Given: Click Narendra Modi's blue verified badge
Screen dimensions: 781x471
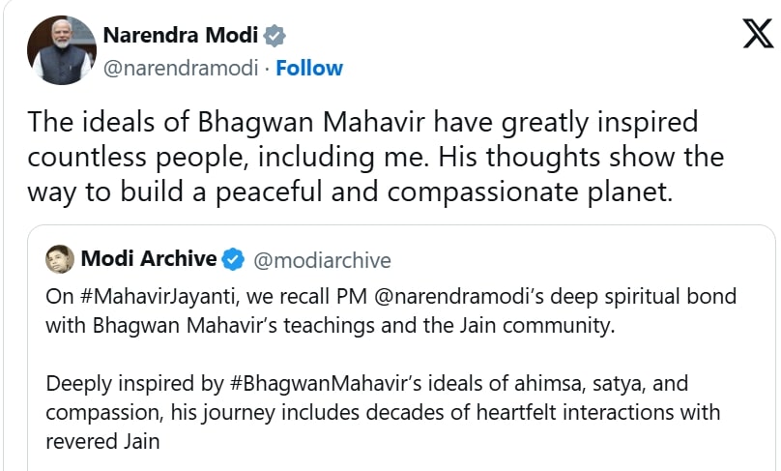Looking at the screenshot, I should pos(275,38).
